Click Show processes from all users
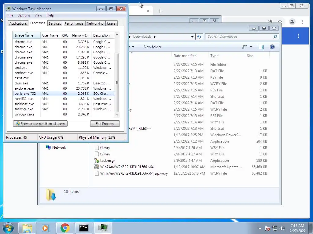 [x=40, y=124]
